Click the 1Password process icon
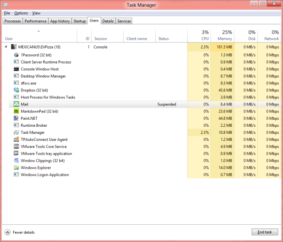This screenshot has width=283, height=242. (x=16, y=55)
